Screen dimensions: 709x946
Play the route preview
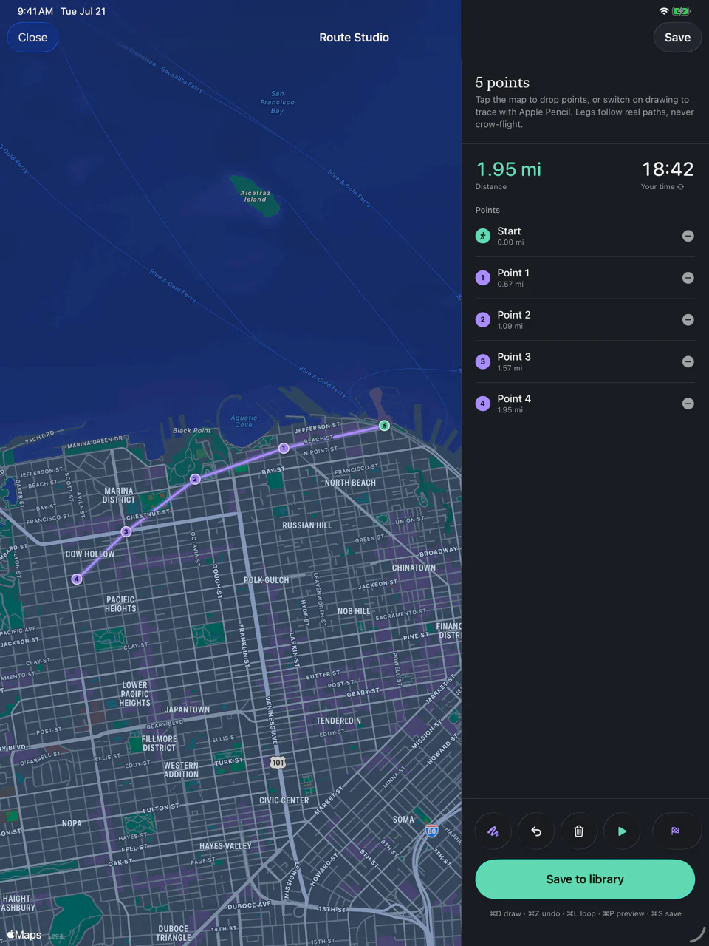622,831
